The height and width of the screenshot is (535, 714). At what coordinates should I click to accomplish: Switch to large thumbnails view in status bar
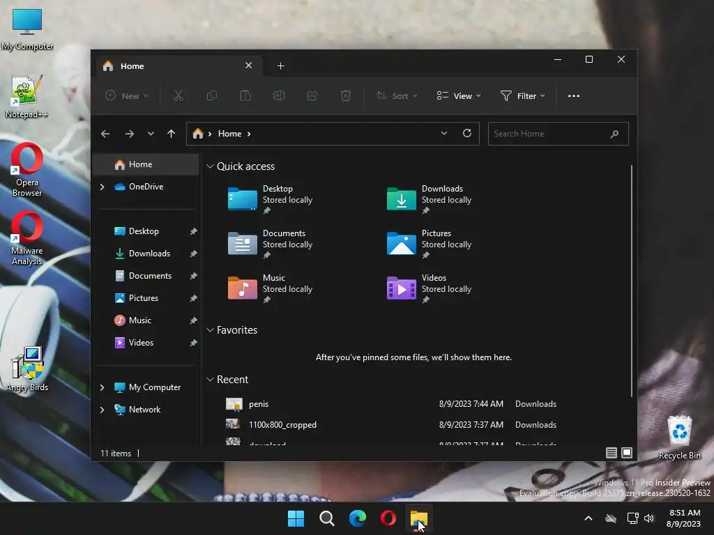627,453
